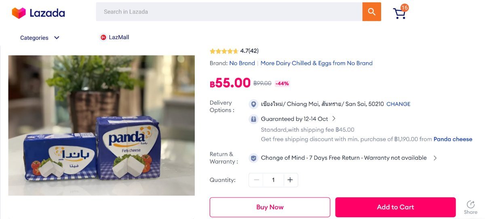Click the orange search magnifier button

tap(371, 12)
